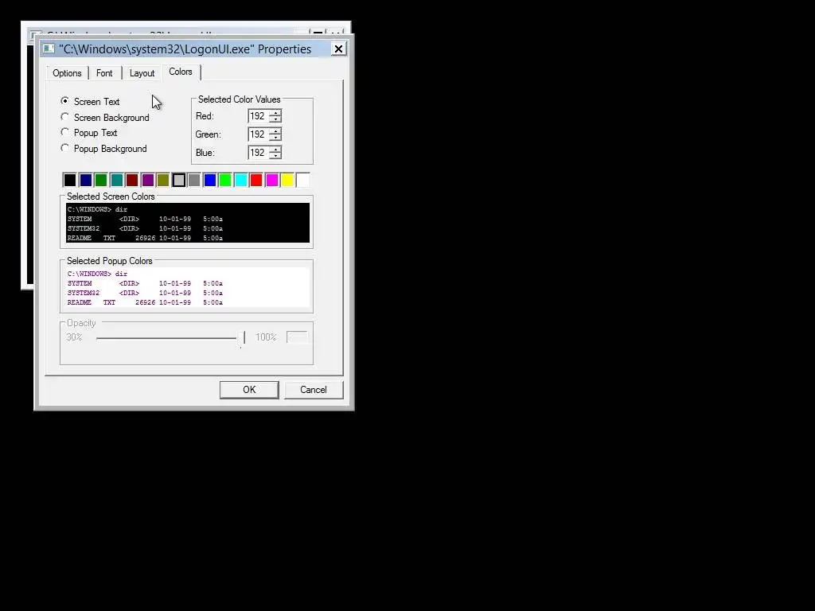Click the Green value input field
This screenshot has width=815, height=611.
259,134
